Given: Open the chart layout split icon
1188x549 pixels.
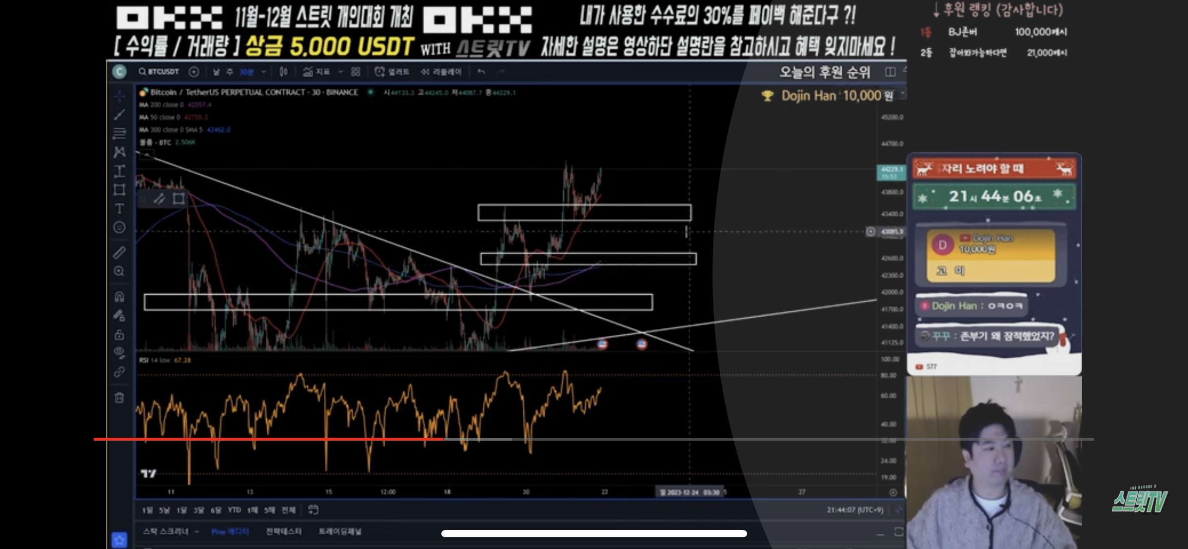Looking at the screenshot, I should pyautogui.click(x=890, y=72).
